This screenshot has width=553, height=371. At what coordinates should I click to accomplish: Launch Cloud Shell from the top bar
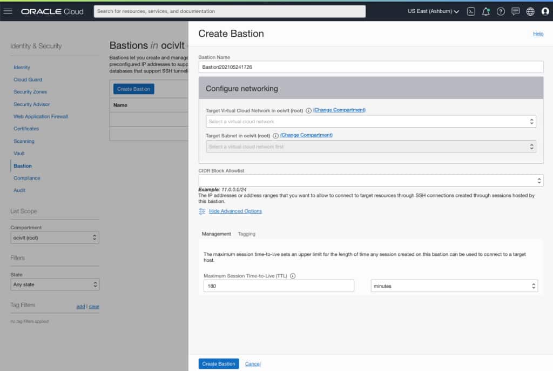pyautogui.click(x=471, y=11)
